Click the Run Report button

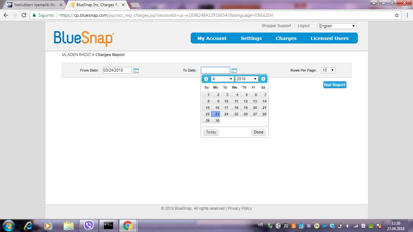click(x=335, y=85)
